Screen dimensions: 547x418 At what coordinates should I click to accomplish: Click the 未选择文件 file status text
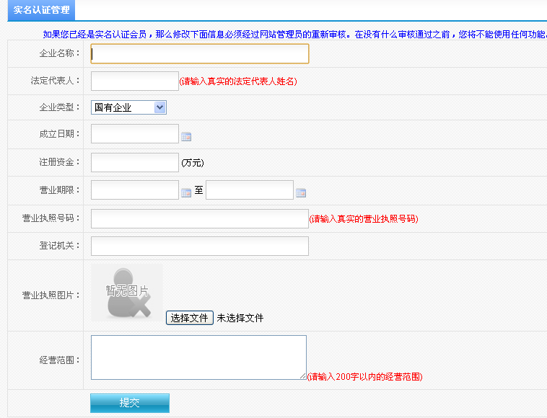pos(240,318)
